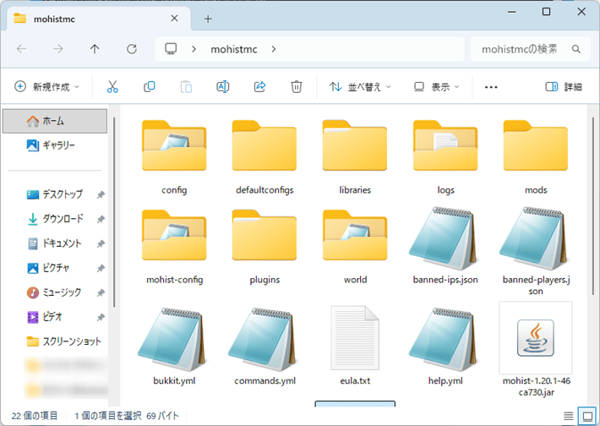Open ギャラリー in the sidebar
The width and height of the screenshot is (600, 426).
click(x=55, y=145)
